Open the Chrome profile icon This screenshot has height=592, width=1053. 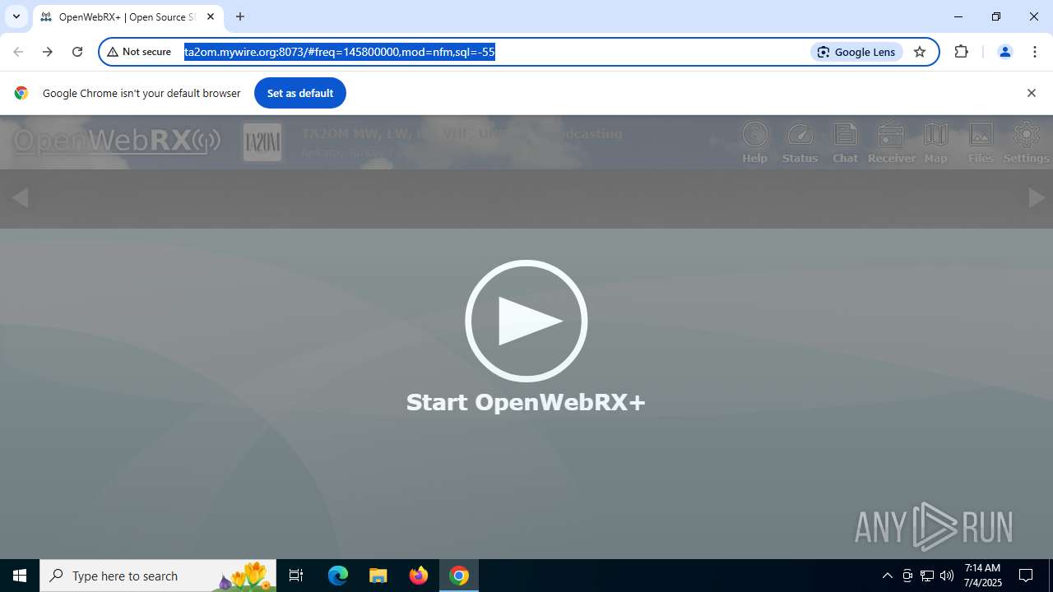coord(1004,52)
